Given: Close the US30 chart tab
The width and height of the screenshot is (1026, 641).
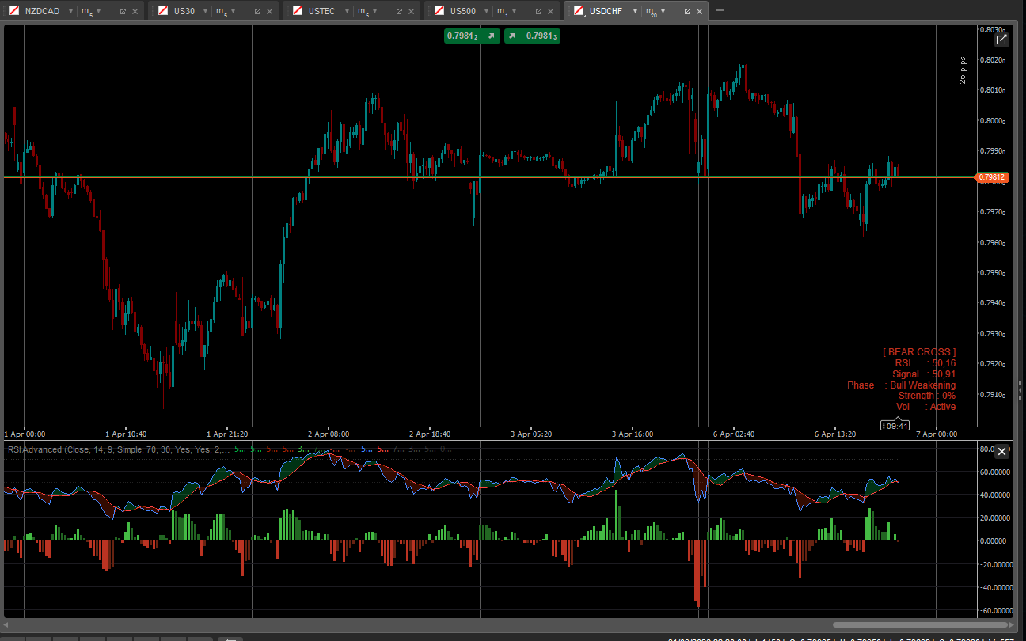Looking at the screenshot, I should [x=270, y=11].
